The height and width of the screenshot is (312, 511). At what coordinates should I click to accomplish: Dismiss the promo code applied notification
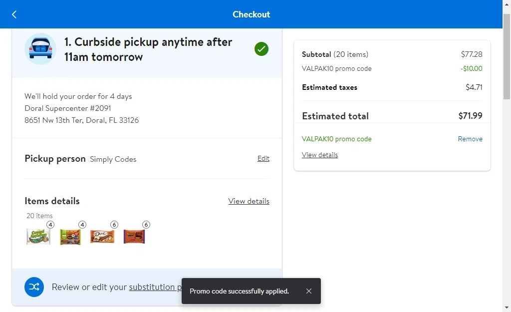coord(308,291)
